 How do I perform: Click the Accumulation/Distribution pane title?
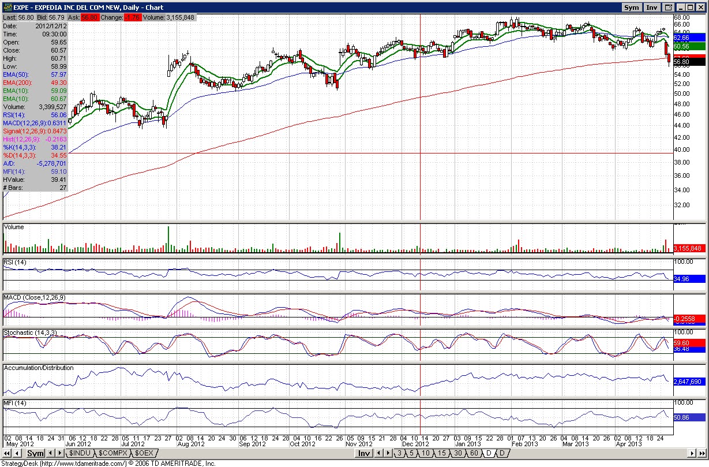(x=39, y=368)
